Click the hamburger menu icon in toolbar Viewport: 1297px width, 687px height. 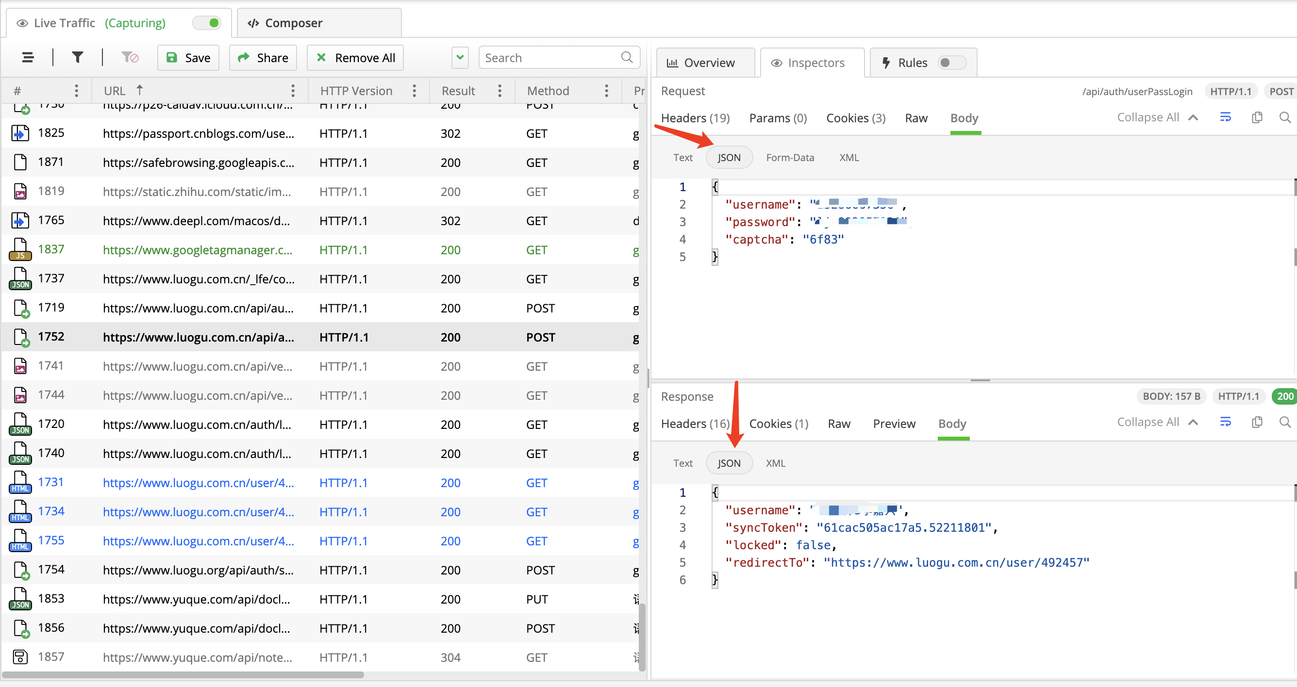point(28,58)
